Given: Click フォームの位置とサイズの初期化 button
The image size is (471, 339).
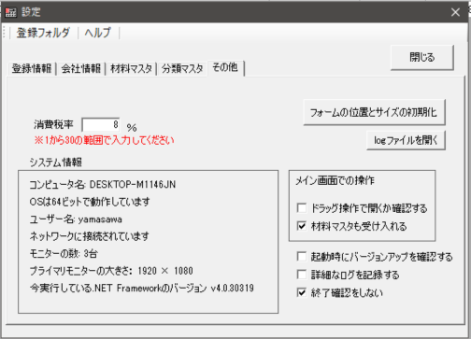Looking at the screenshot, I should tap(374, 112).
